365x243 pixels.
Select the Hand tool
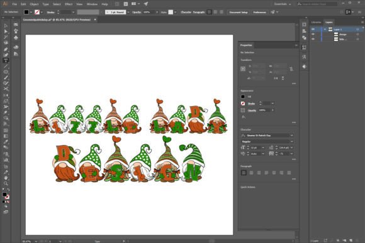tap(6, 178)
